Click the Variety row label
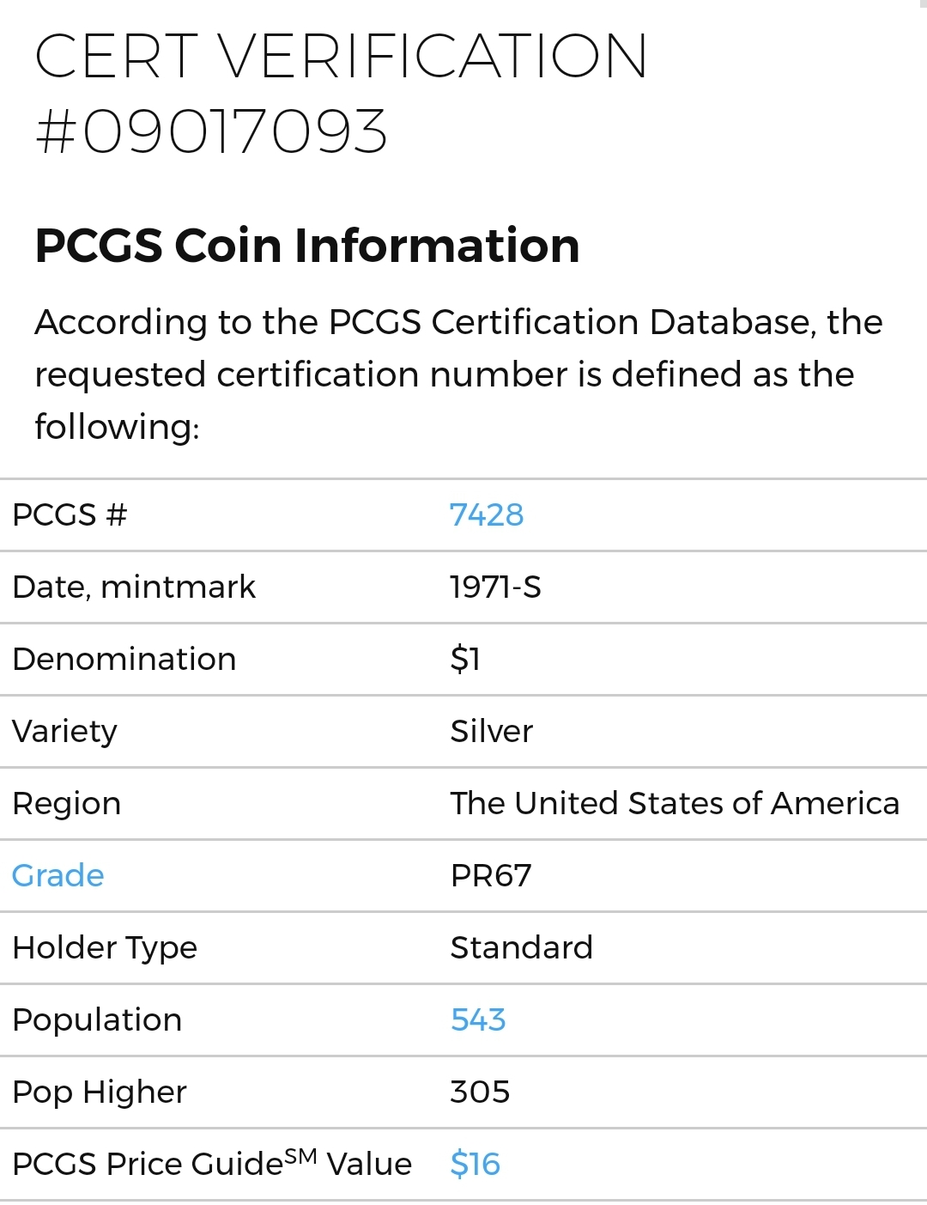The width and height of the screenshot is (927, 1205). pyautogui.click(x=64, y=732)
